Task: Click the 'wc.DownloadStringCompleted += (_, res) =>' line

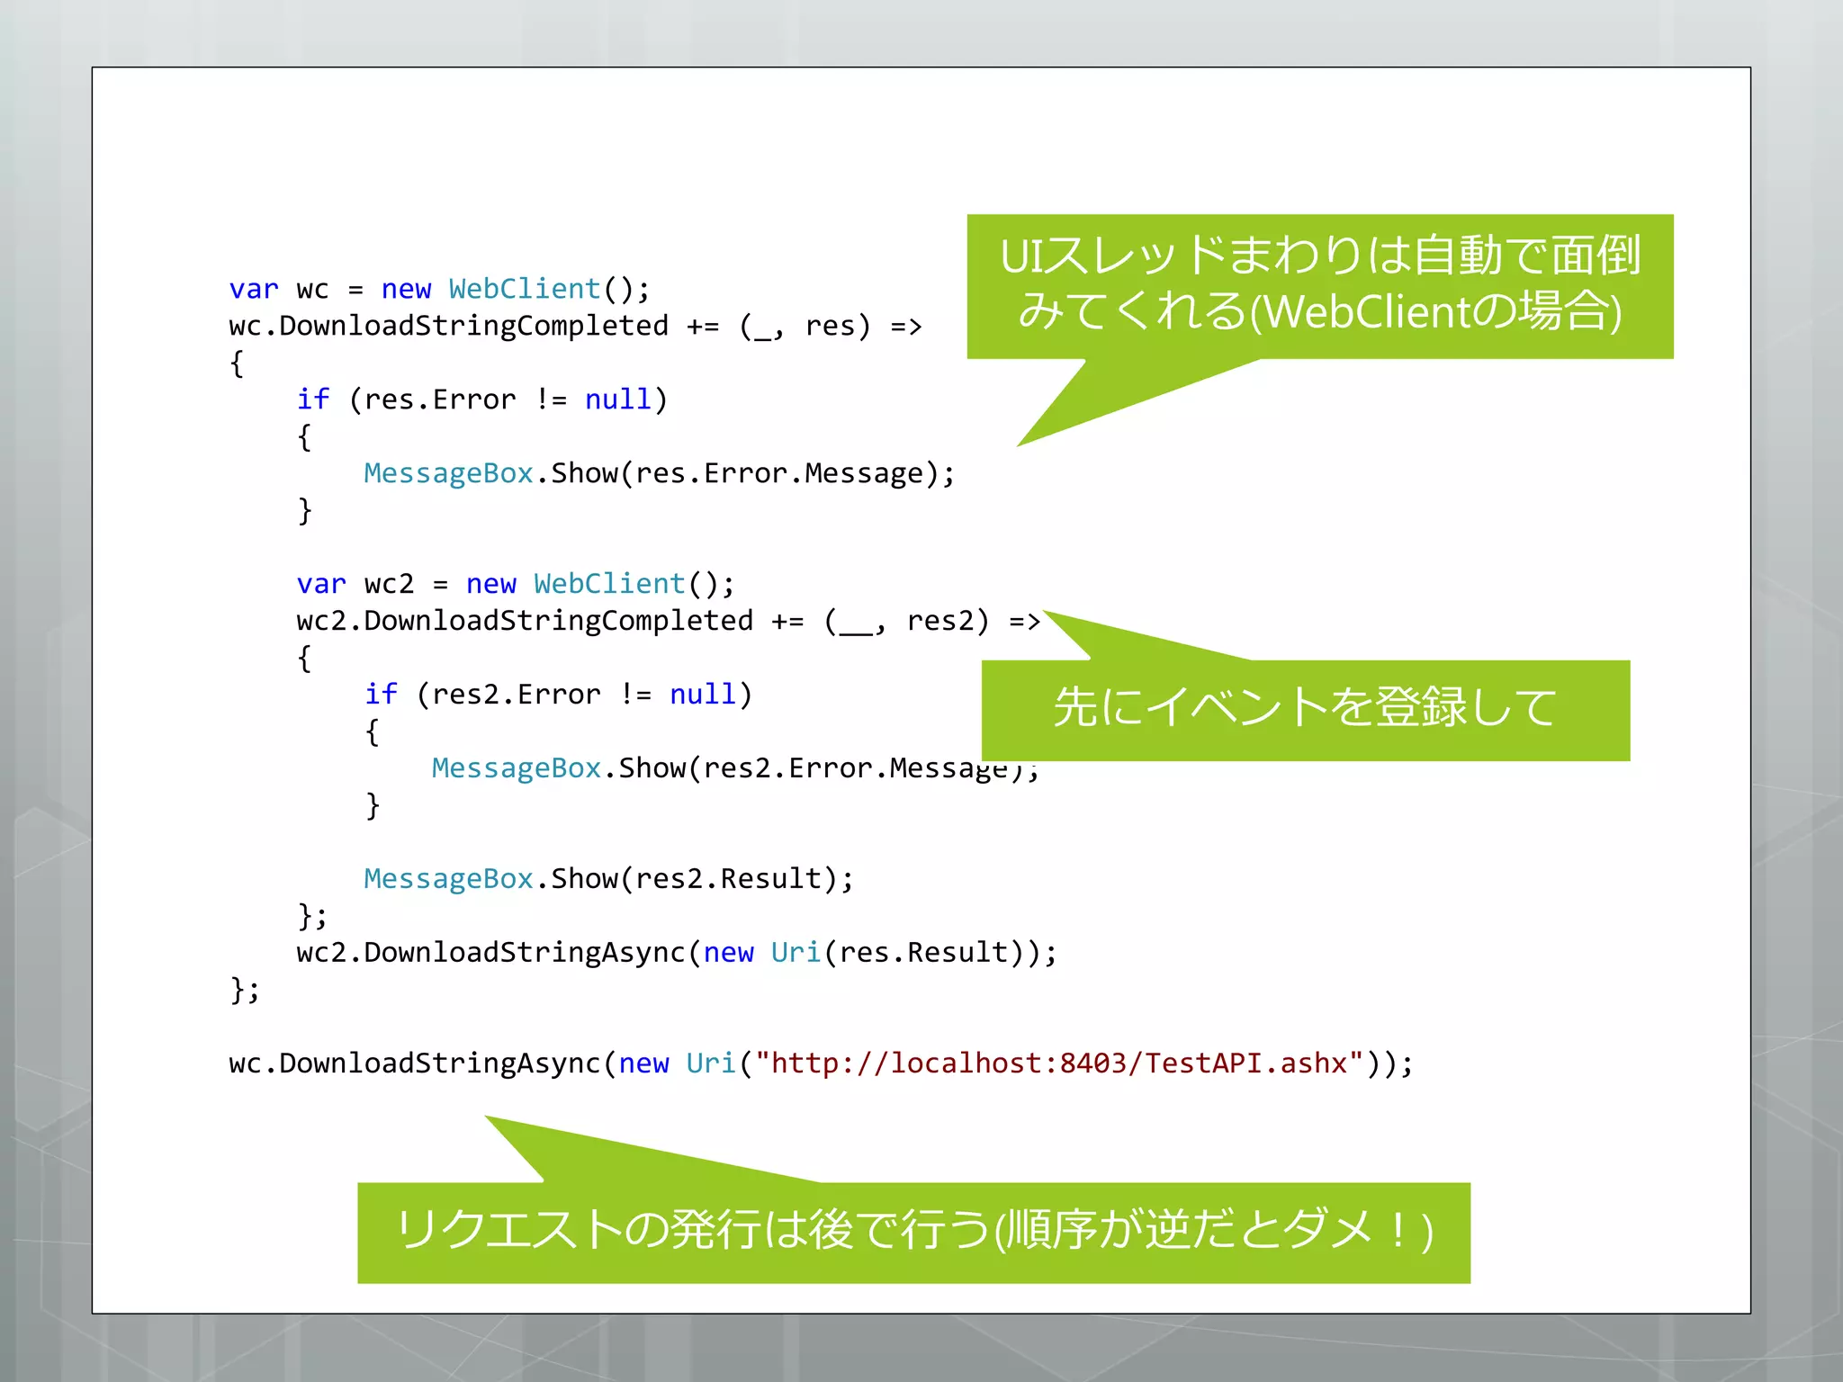Action: [x=576, y=326]
